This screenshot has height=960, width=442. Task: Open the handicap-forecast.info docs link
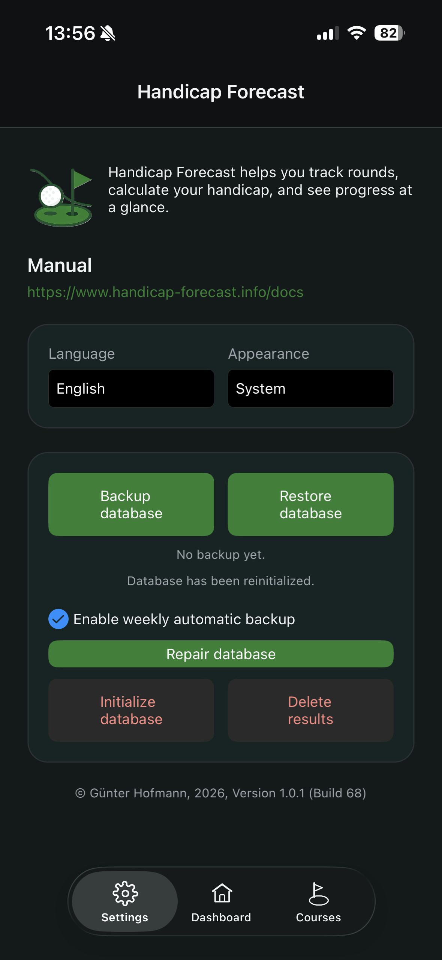165,292
